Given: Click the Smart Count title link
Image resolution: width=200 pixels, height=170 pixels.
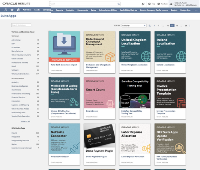Looking at the screenshot, I should click(92, 111).
